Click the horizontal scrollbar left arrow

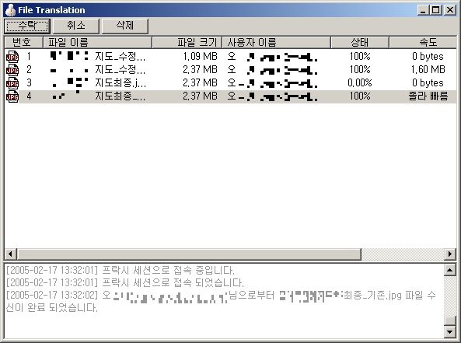(x=11, y=254)
